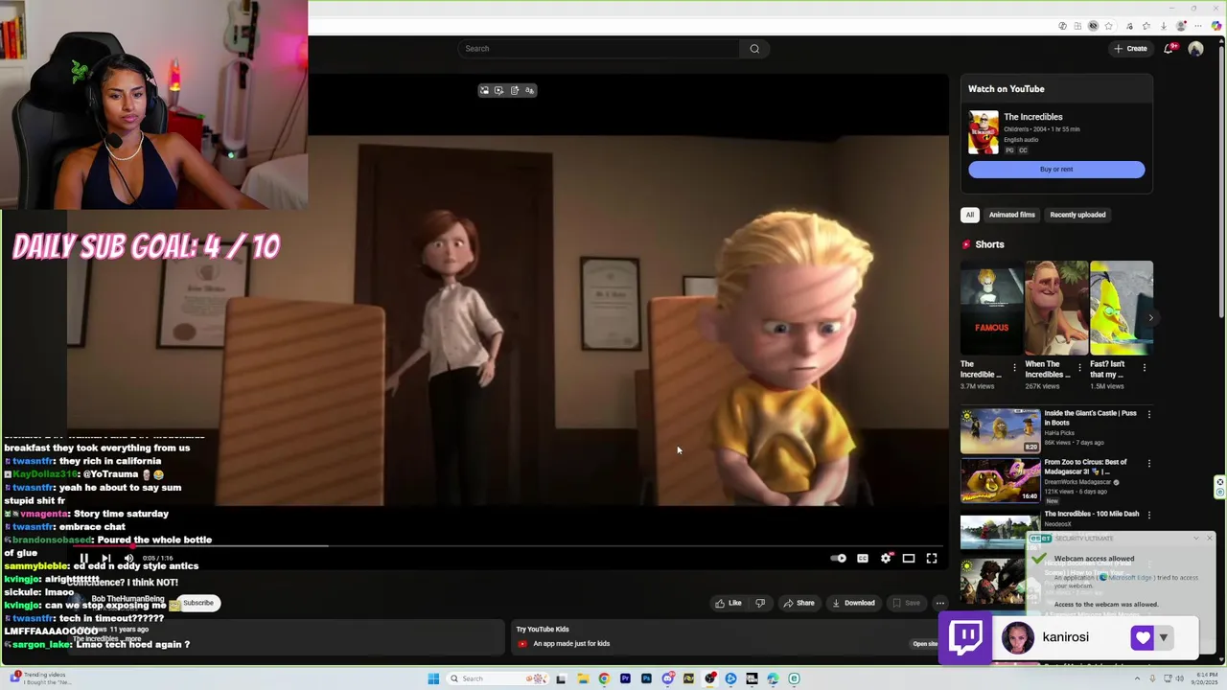This screenshot has width=1227, height=690.
Task: Show next Shorts with arrow
Action: point(1151,317)
